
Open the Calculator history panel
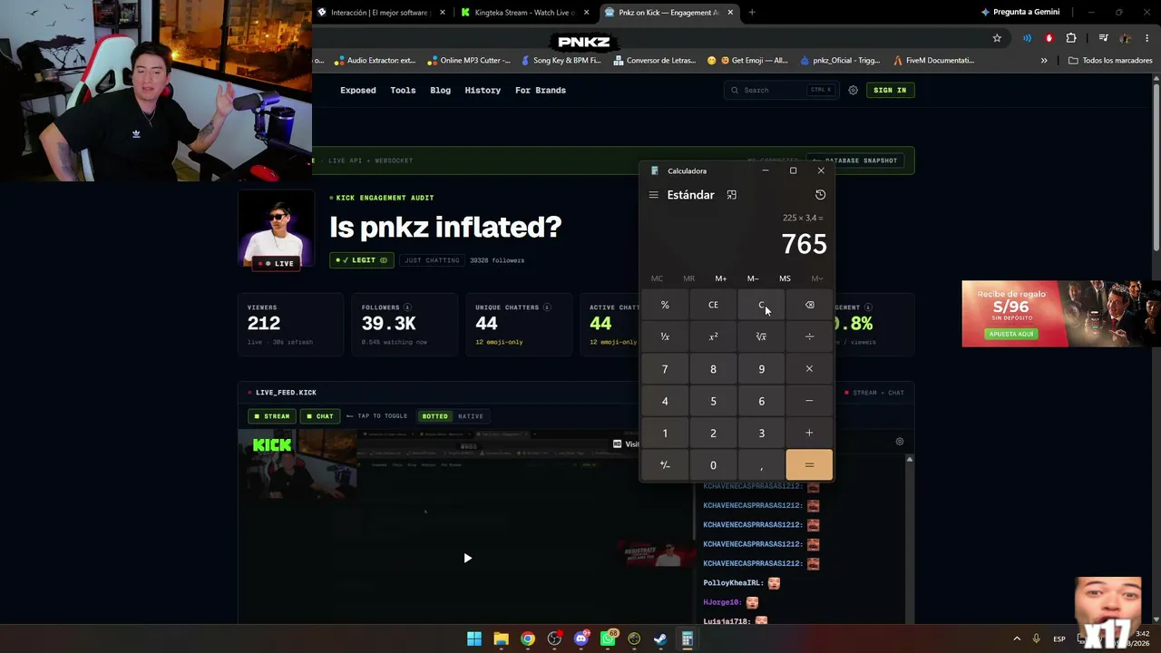tap(820, 195)
